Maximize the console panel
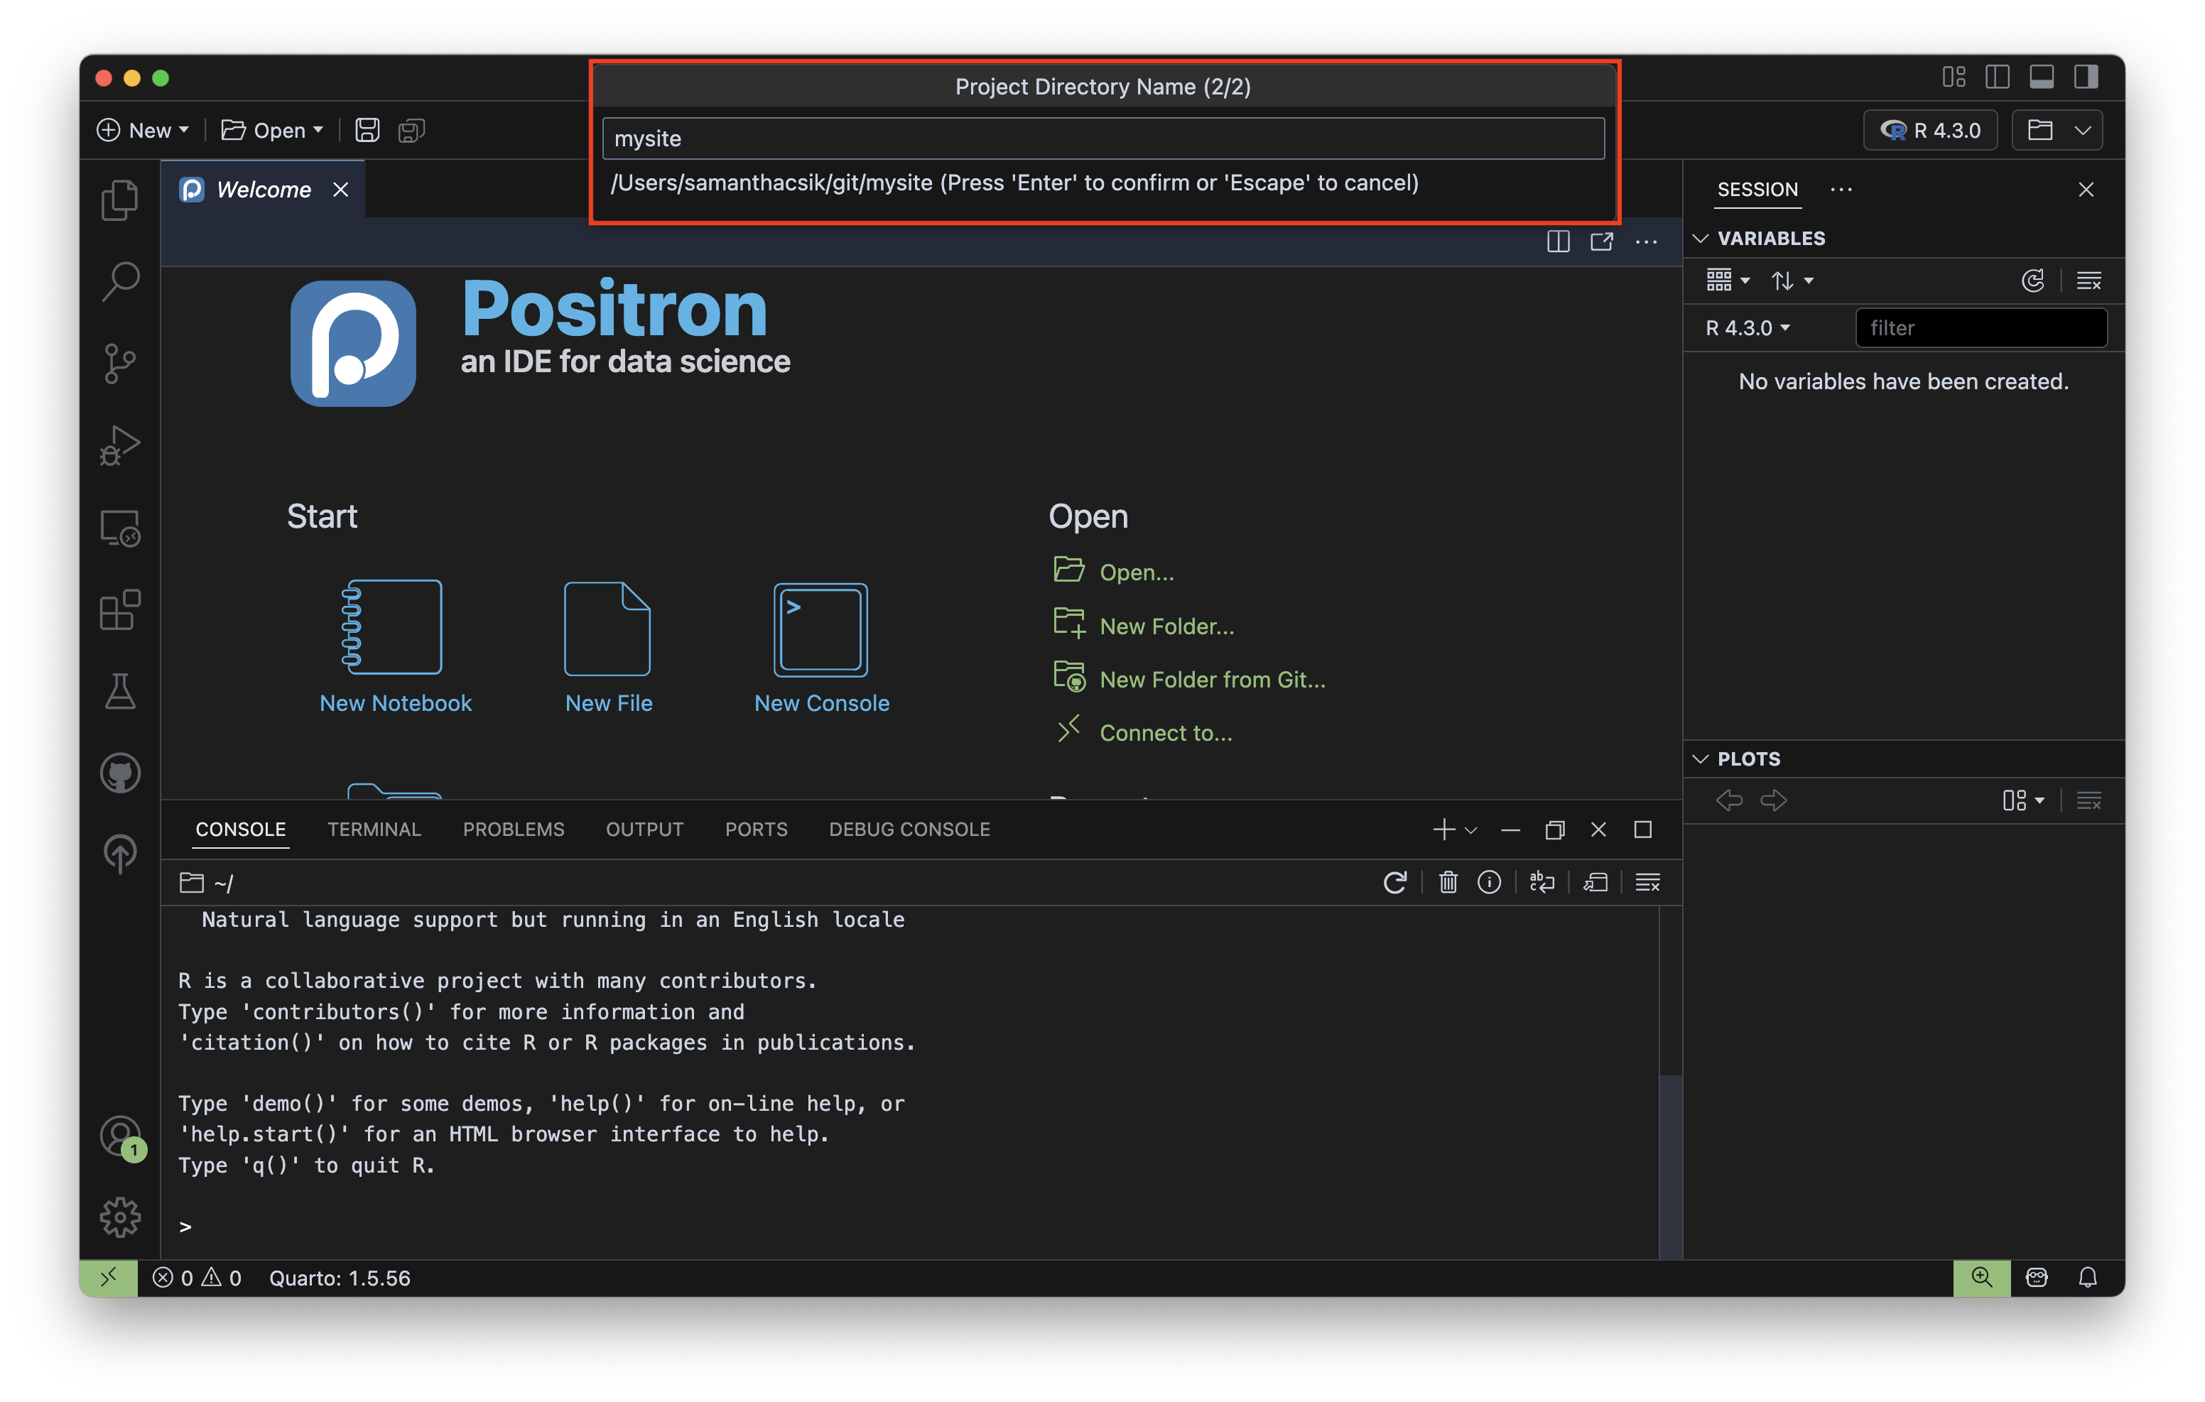The width and height of the screenshot is (2205, 1402). (x=1643, y=829)
